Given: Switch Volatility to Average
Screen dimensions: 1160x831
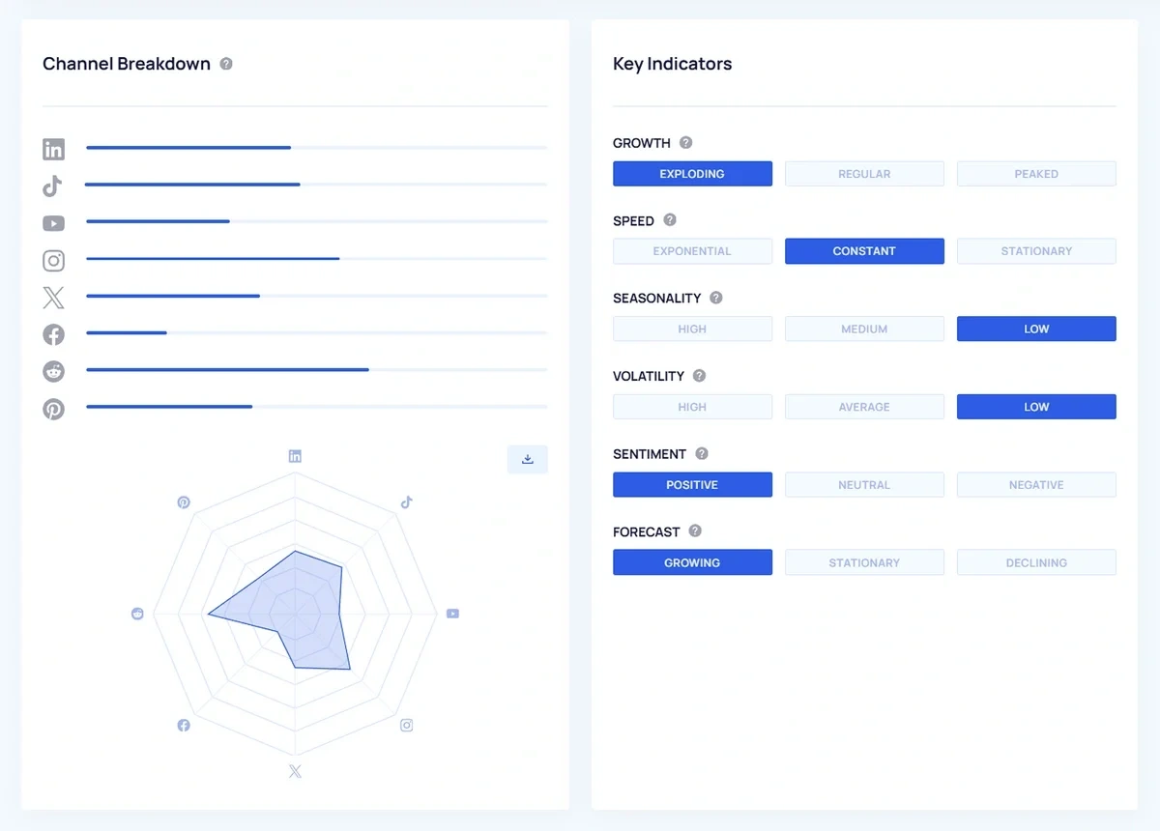Looking at the screenshot, I should tap(864, 407).
